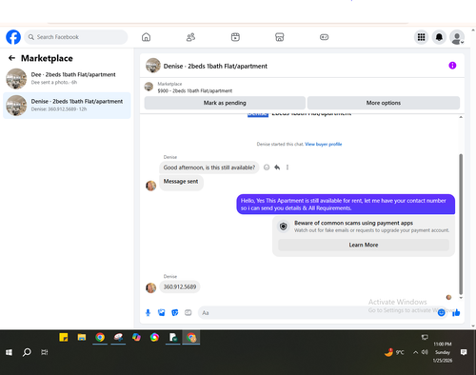
Task: Open Sticky Notes from the taskbar
Action: 64,337
